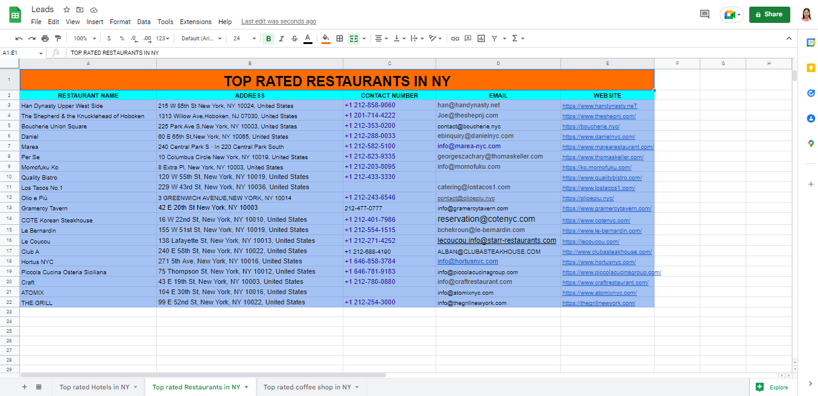
Task: Create a filter
Action: point(494,39)
